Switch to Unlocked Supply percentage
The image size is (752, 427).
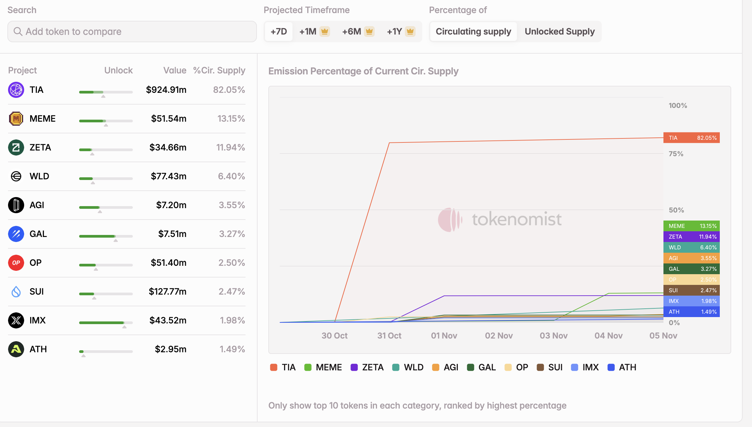pos(559,32)
